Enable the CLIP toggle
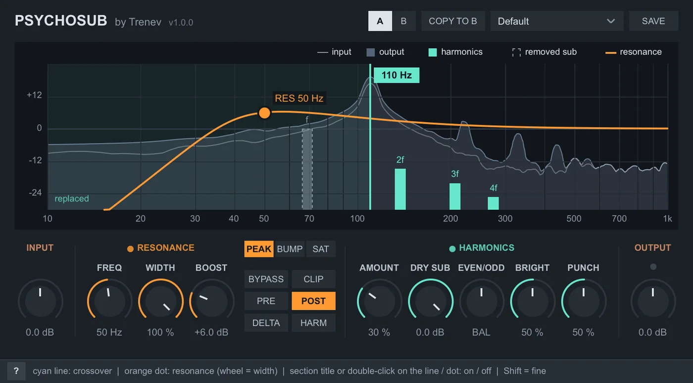Screen dimensions: 693x383 [x=313, y=279]
